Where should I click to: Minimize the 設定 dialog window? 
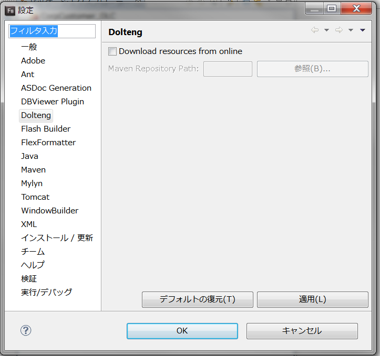[314, 9]
